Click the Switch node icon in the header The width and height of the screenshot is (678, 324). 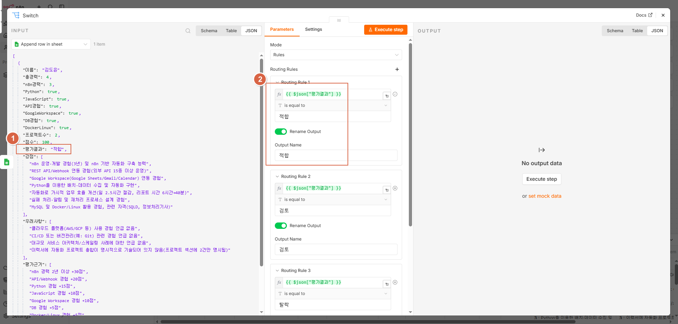[x=16, y=15]
